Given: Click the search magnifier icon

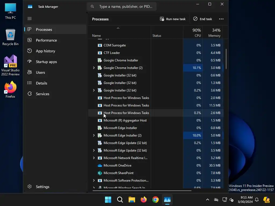Looking at the screenshot, I should tap(92, 6).
